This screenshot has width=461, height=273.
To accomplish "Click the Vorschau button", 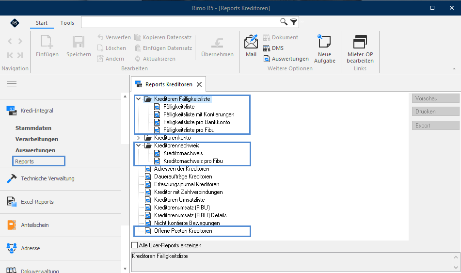I will (435, 98).
